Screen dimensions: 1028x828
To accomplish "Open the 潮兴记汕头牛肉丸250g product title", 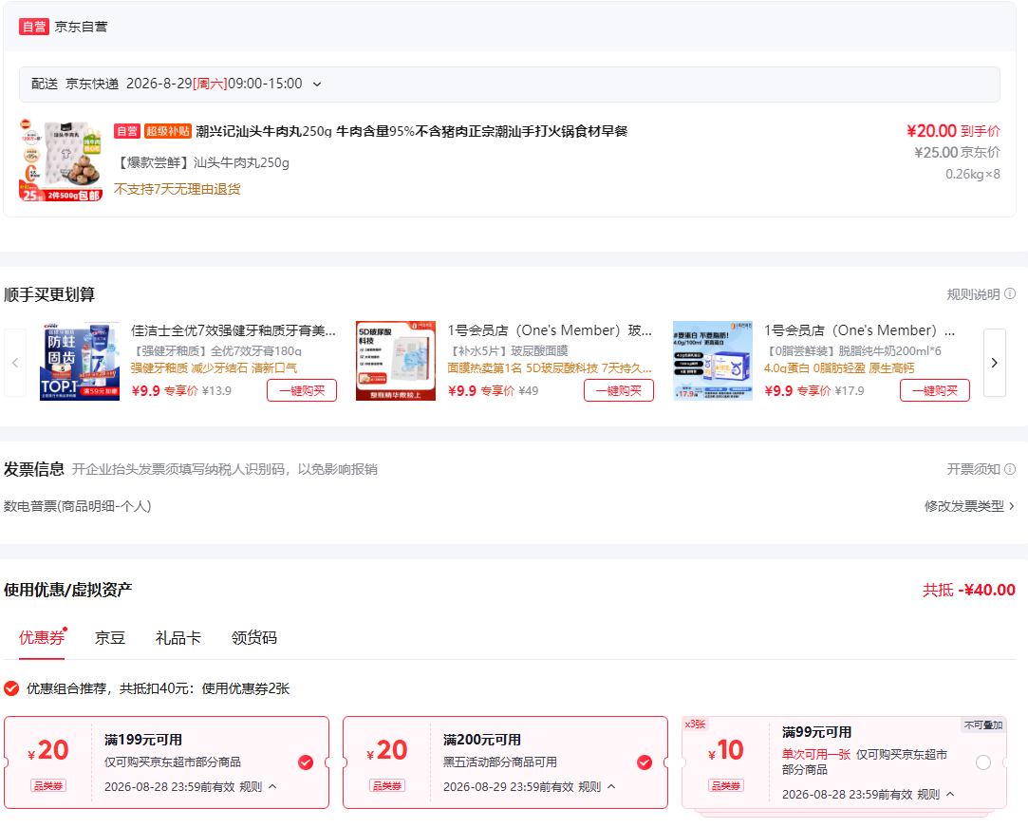I will coord(411,131).
